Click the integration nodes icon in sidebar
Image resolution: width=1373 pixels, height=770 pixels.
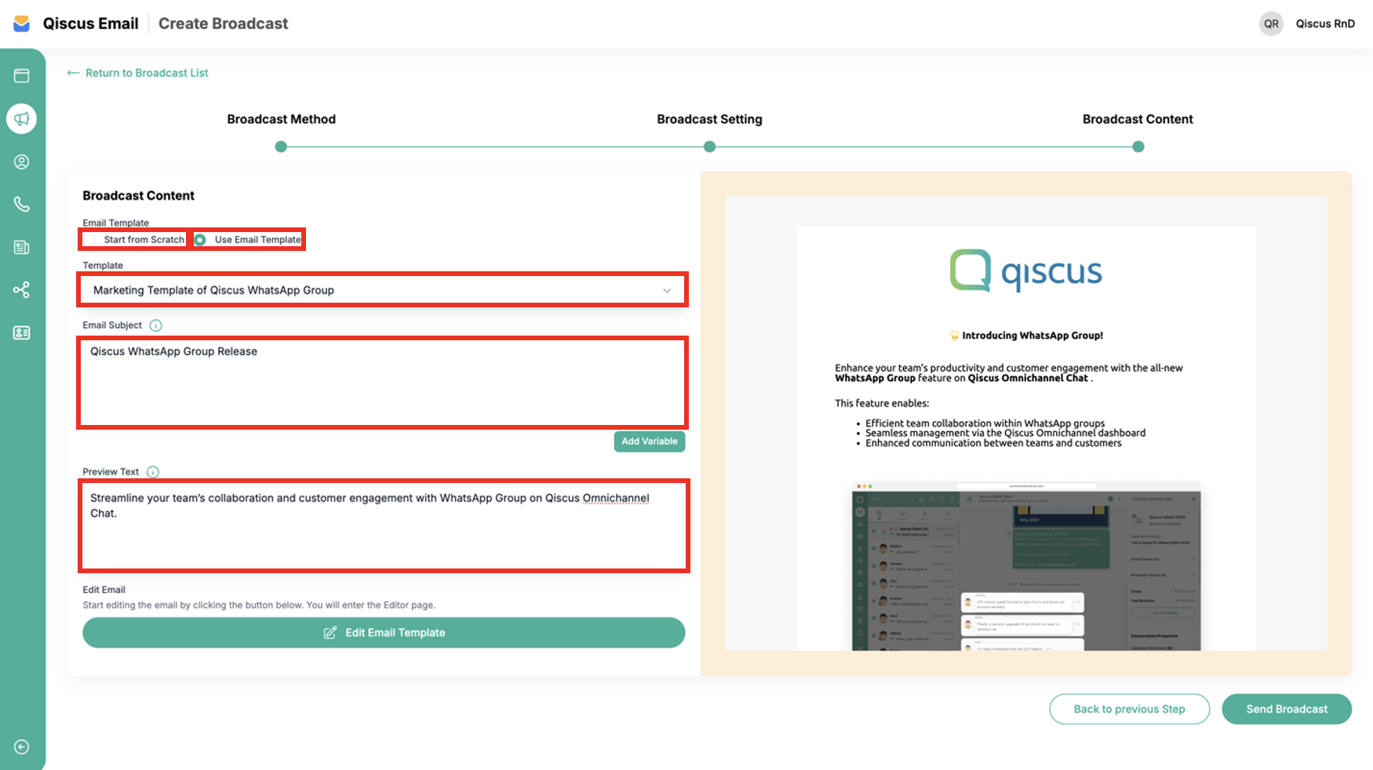(22, 290)
